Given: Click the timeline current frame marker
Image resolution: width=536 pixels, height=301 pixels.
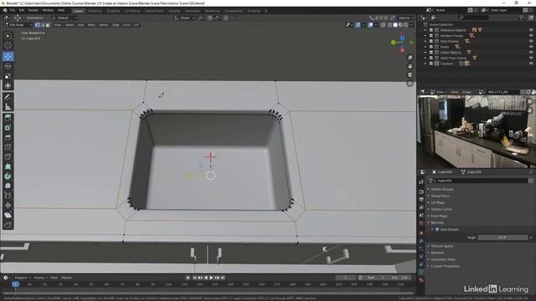Looking at the screenshot, I should 15,284.
